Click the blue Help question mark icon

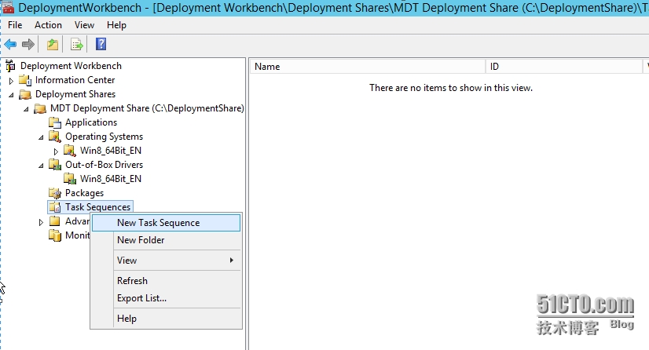(x=101, y=44)
